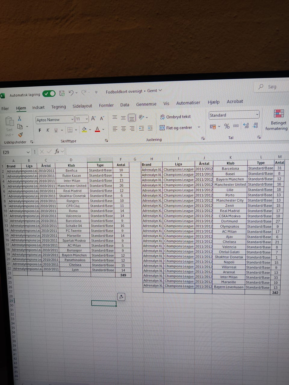The image size is (289, 385).
Task: Click the Ombryd tekst button
Action: (175, 117)
